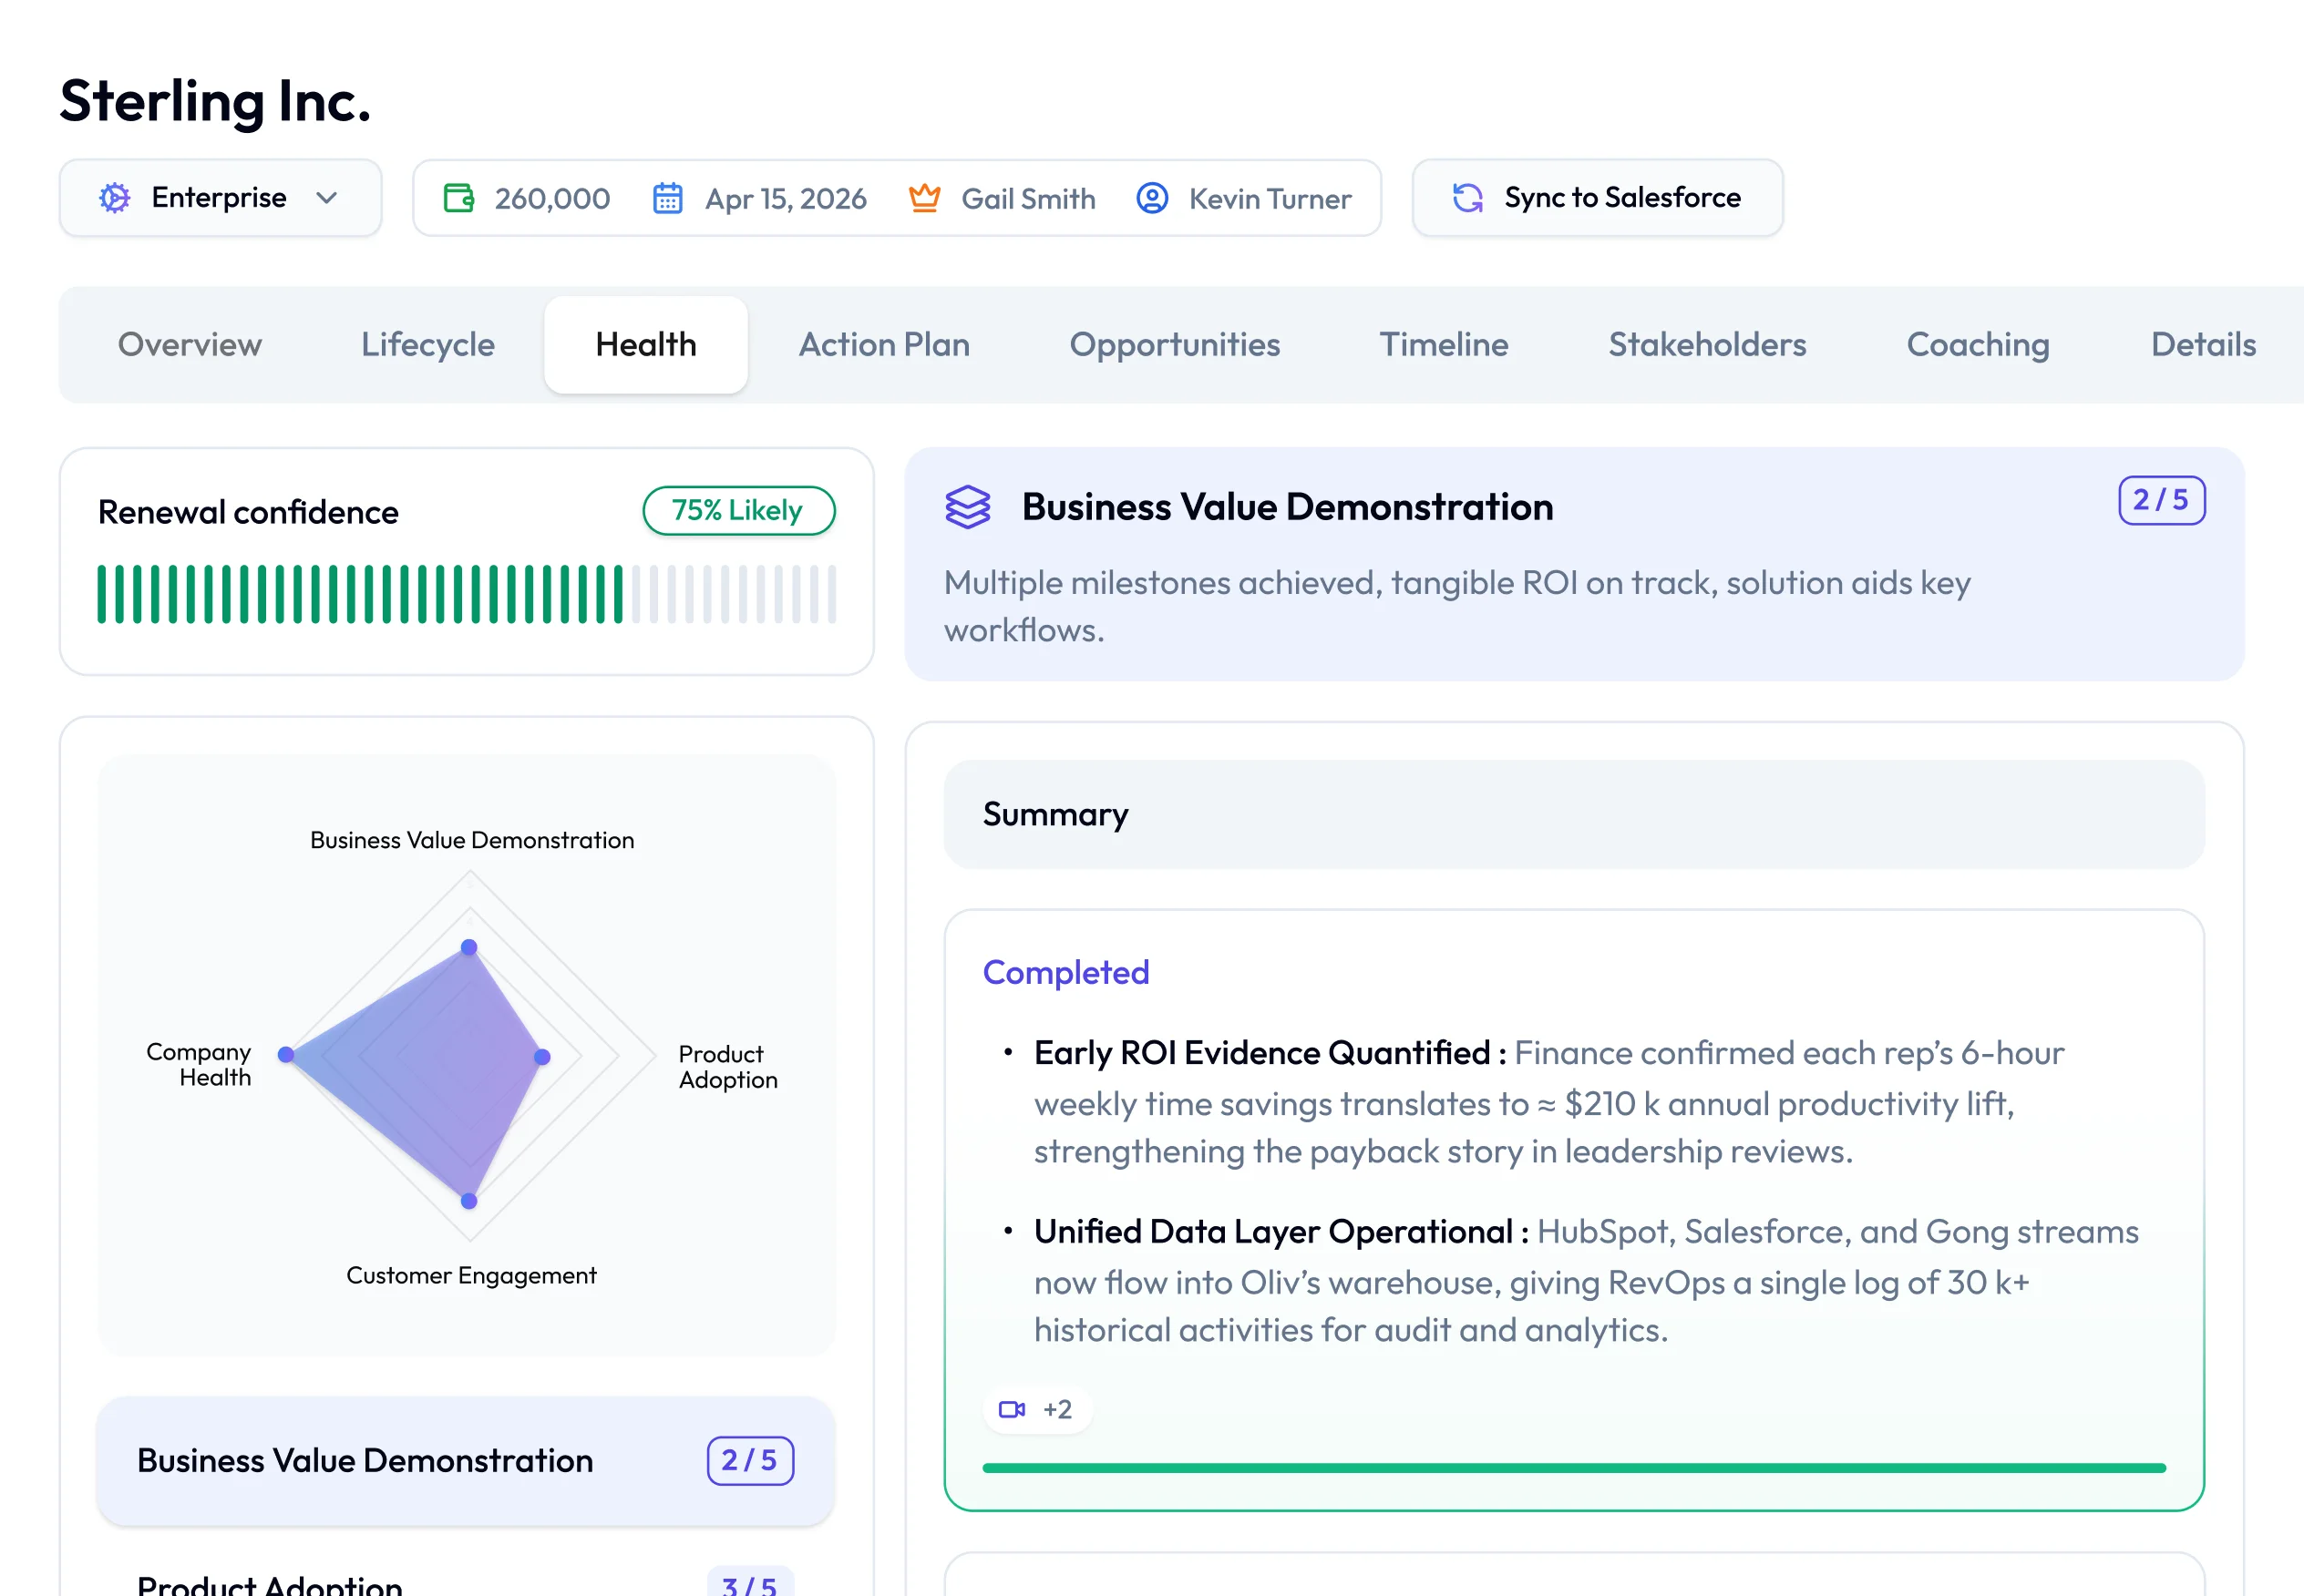Switch to the Stakeholders tab
Screen dimensions: 2304x1596
pyautogui.click(x=1708, y=345)
